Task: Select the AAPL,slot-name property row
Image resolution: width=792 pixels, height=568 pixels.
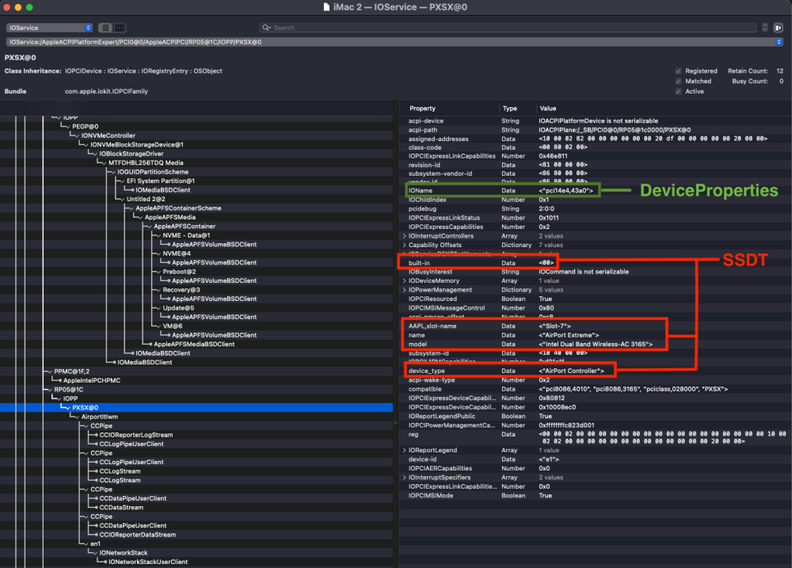Action: [596, 326]
